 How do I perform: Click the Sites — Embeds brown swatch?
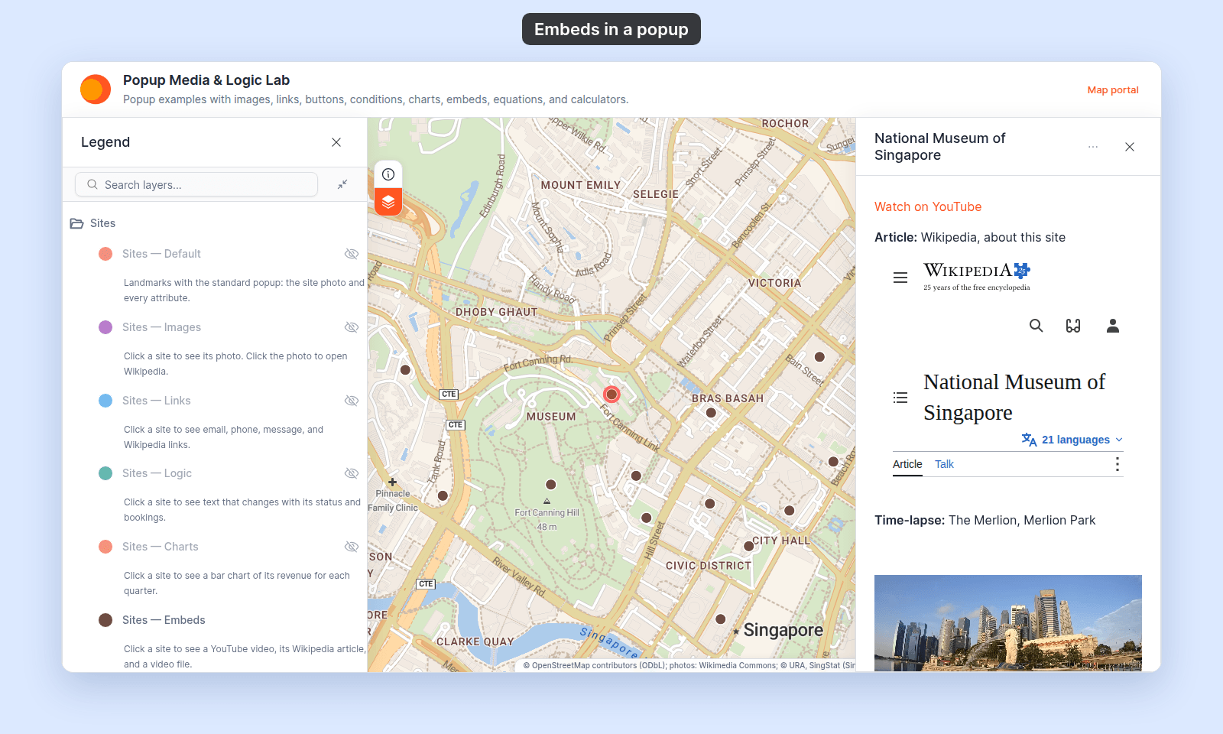click(x=105, y=620)
